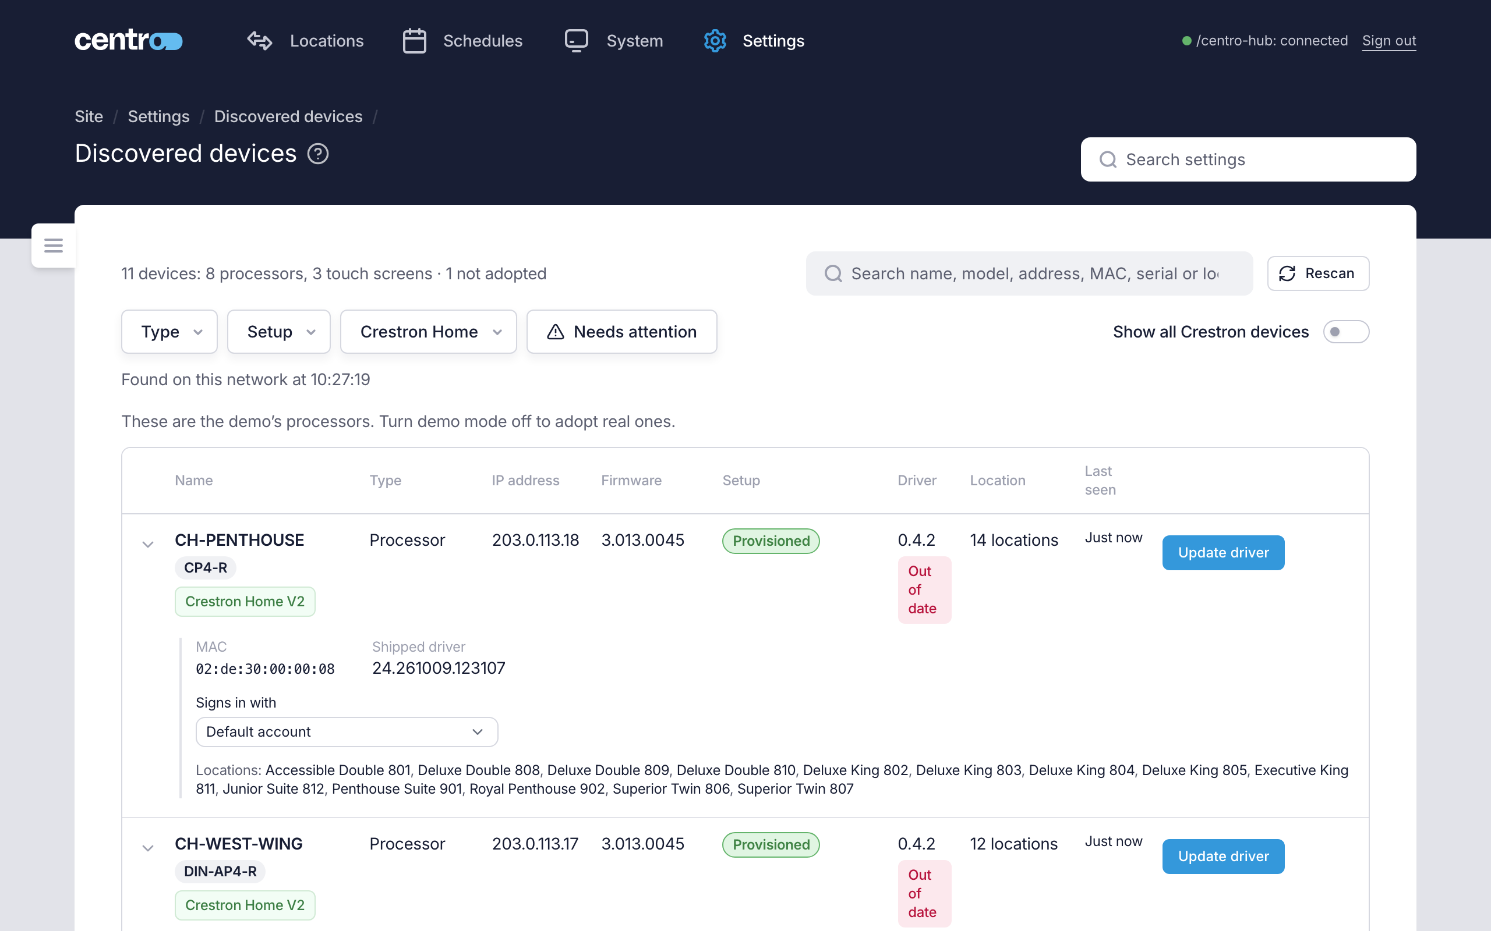Click the Centro logo
Screen dimensions: 1491x931
click(x=129, y=41)
